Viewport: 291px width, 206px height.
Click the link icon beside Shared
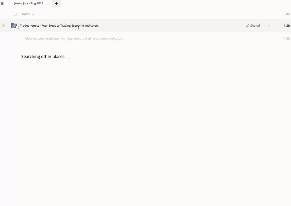(x=248, y=26)
